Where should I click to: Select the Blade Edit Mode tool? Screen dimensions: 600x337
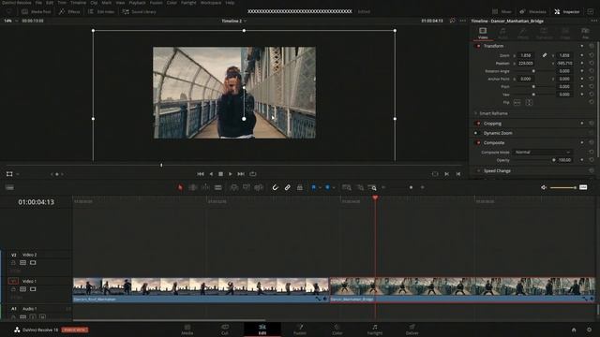(218, 187)
